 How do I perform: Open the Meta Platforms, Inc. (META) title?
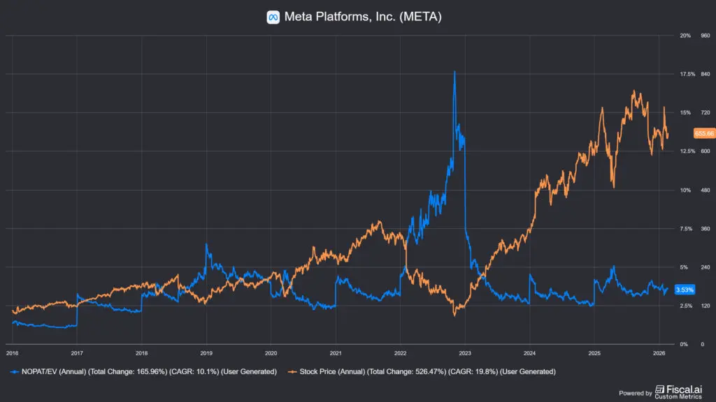[x=363, y=17]
